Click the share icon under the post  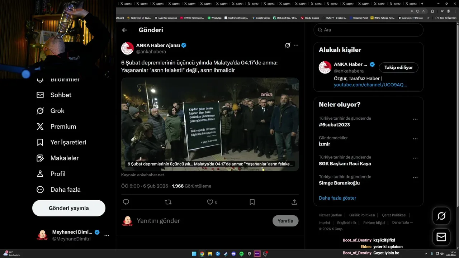click(294, 202)
